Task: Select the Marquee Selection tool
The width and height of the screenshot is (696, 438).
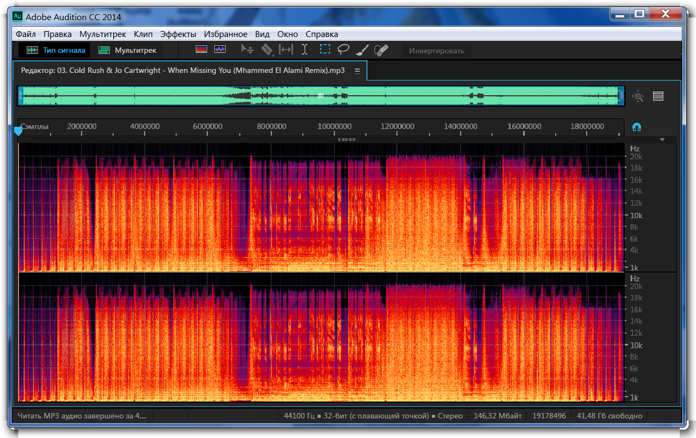Action: 325,50
